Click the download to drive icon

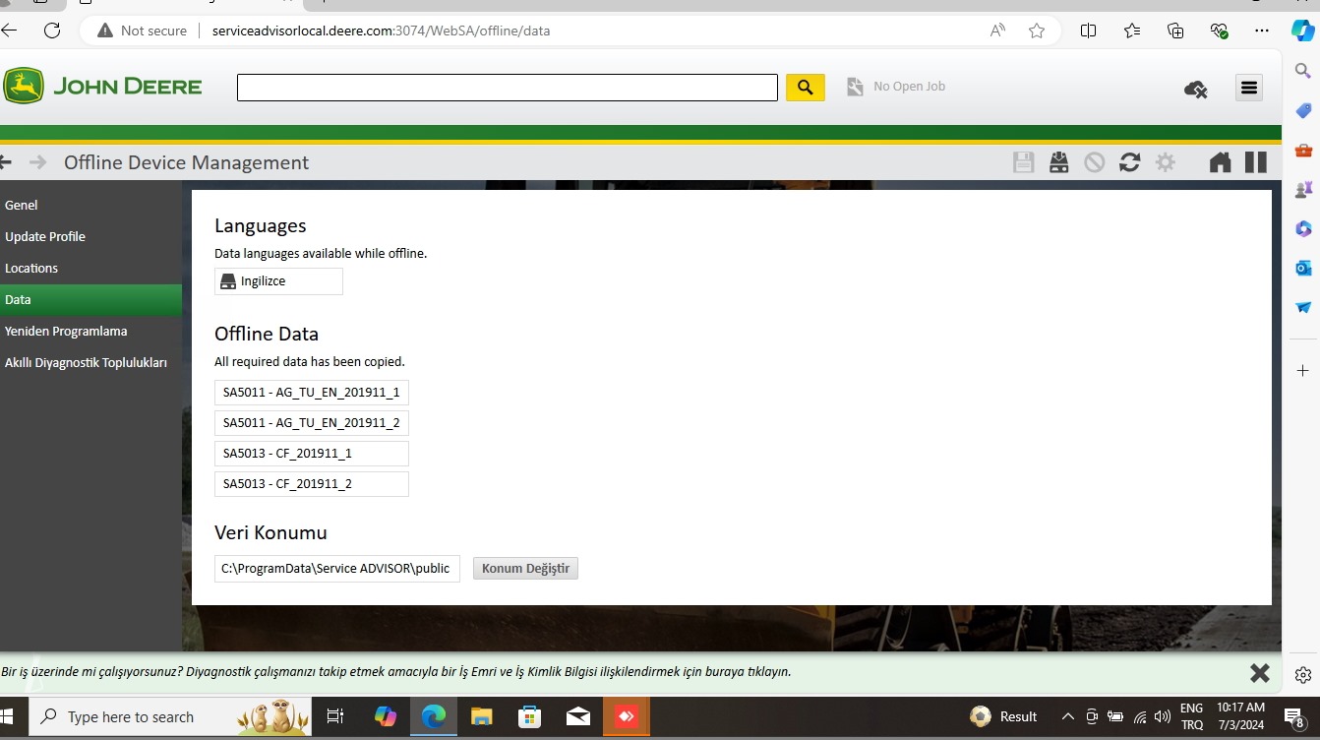click(x=1058, y=162)
